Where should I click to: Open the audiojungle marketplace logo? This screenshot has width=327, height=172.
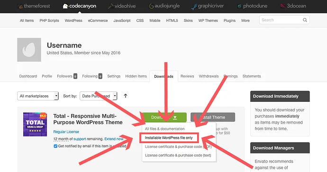pos(164,6)
